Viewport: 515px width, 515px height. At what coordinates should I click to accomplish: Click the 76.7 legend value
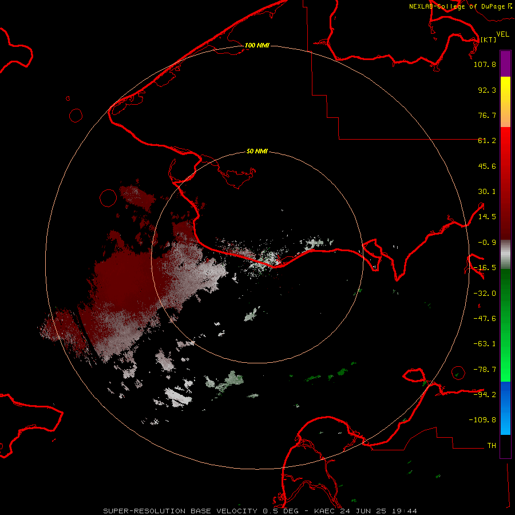click(487, 115)
